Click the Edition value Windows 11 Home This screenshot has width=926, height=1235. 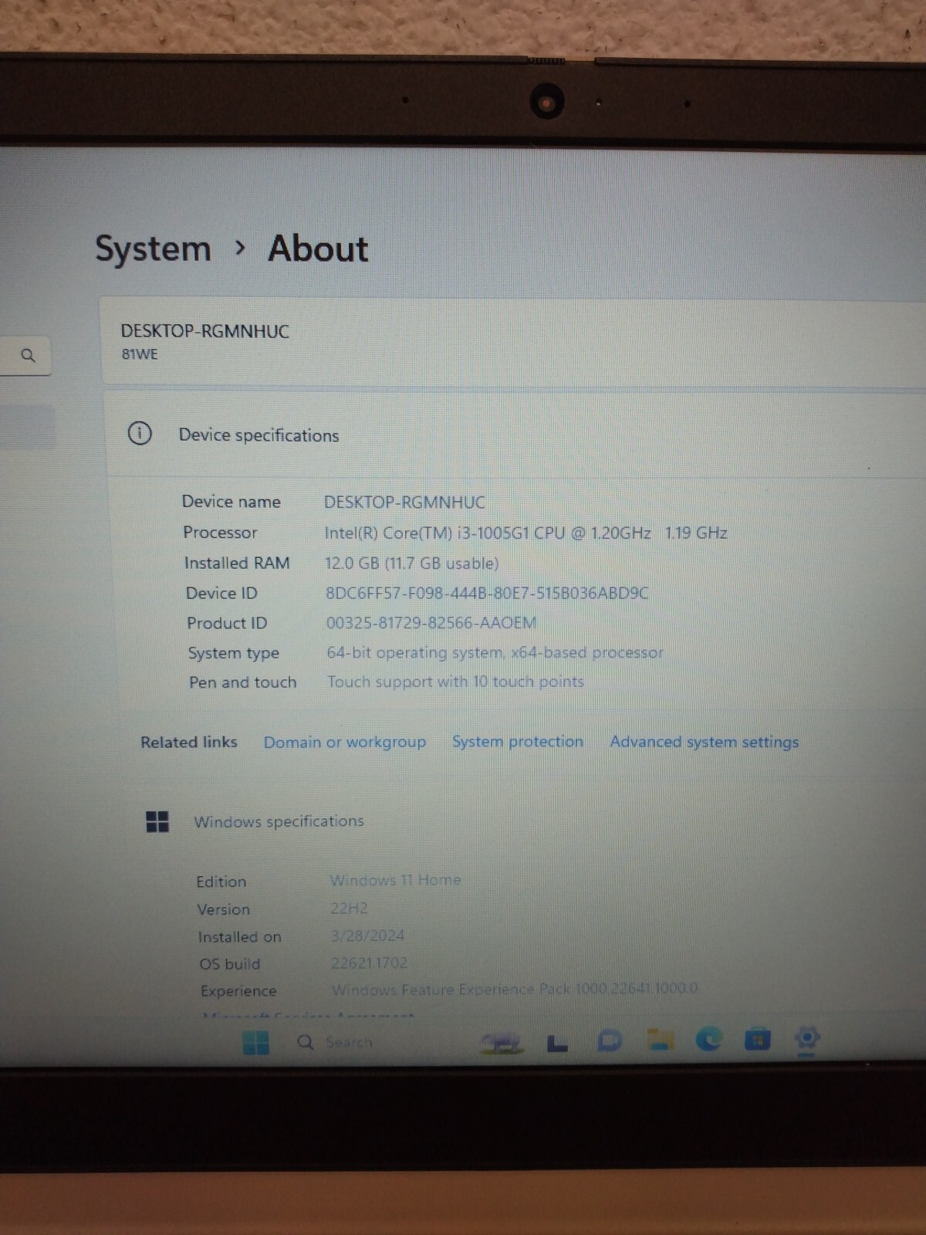pos(395,880)
